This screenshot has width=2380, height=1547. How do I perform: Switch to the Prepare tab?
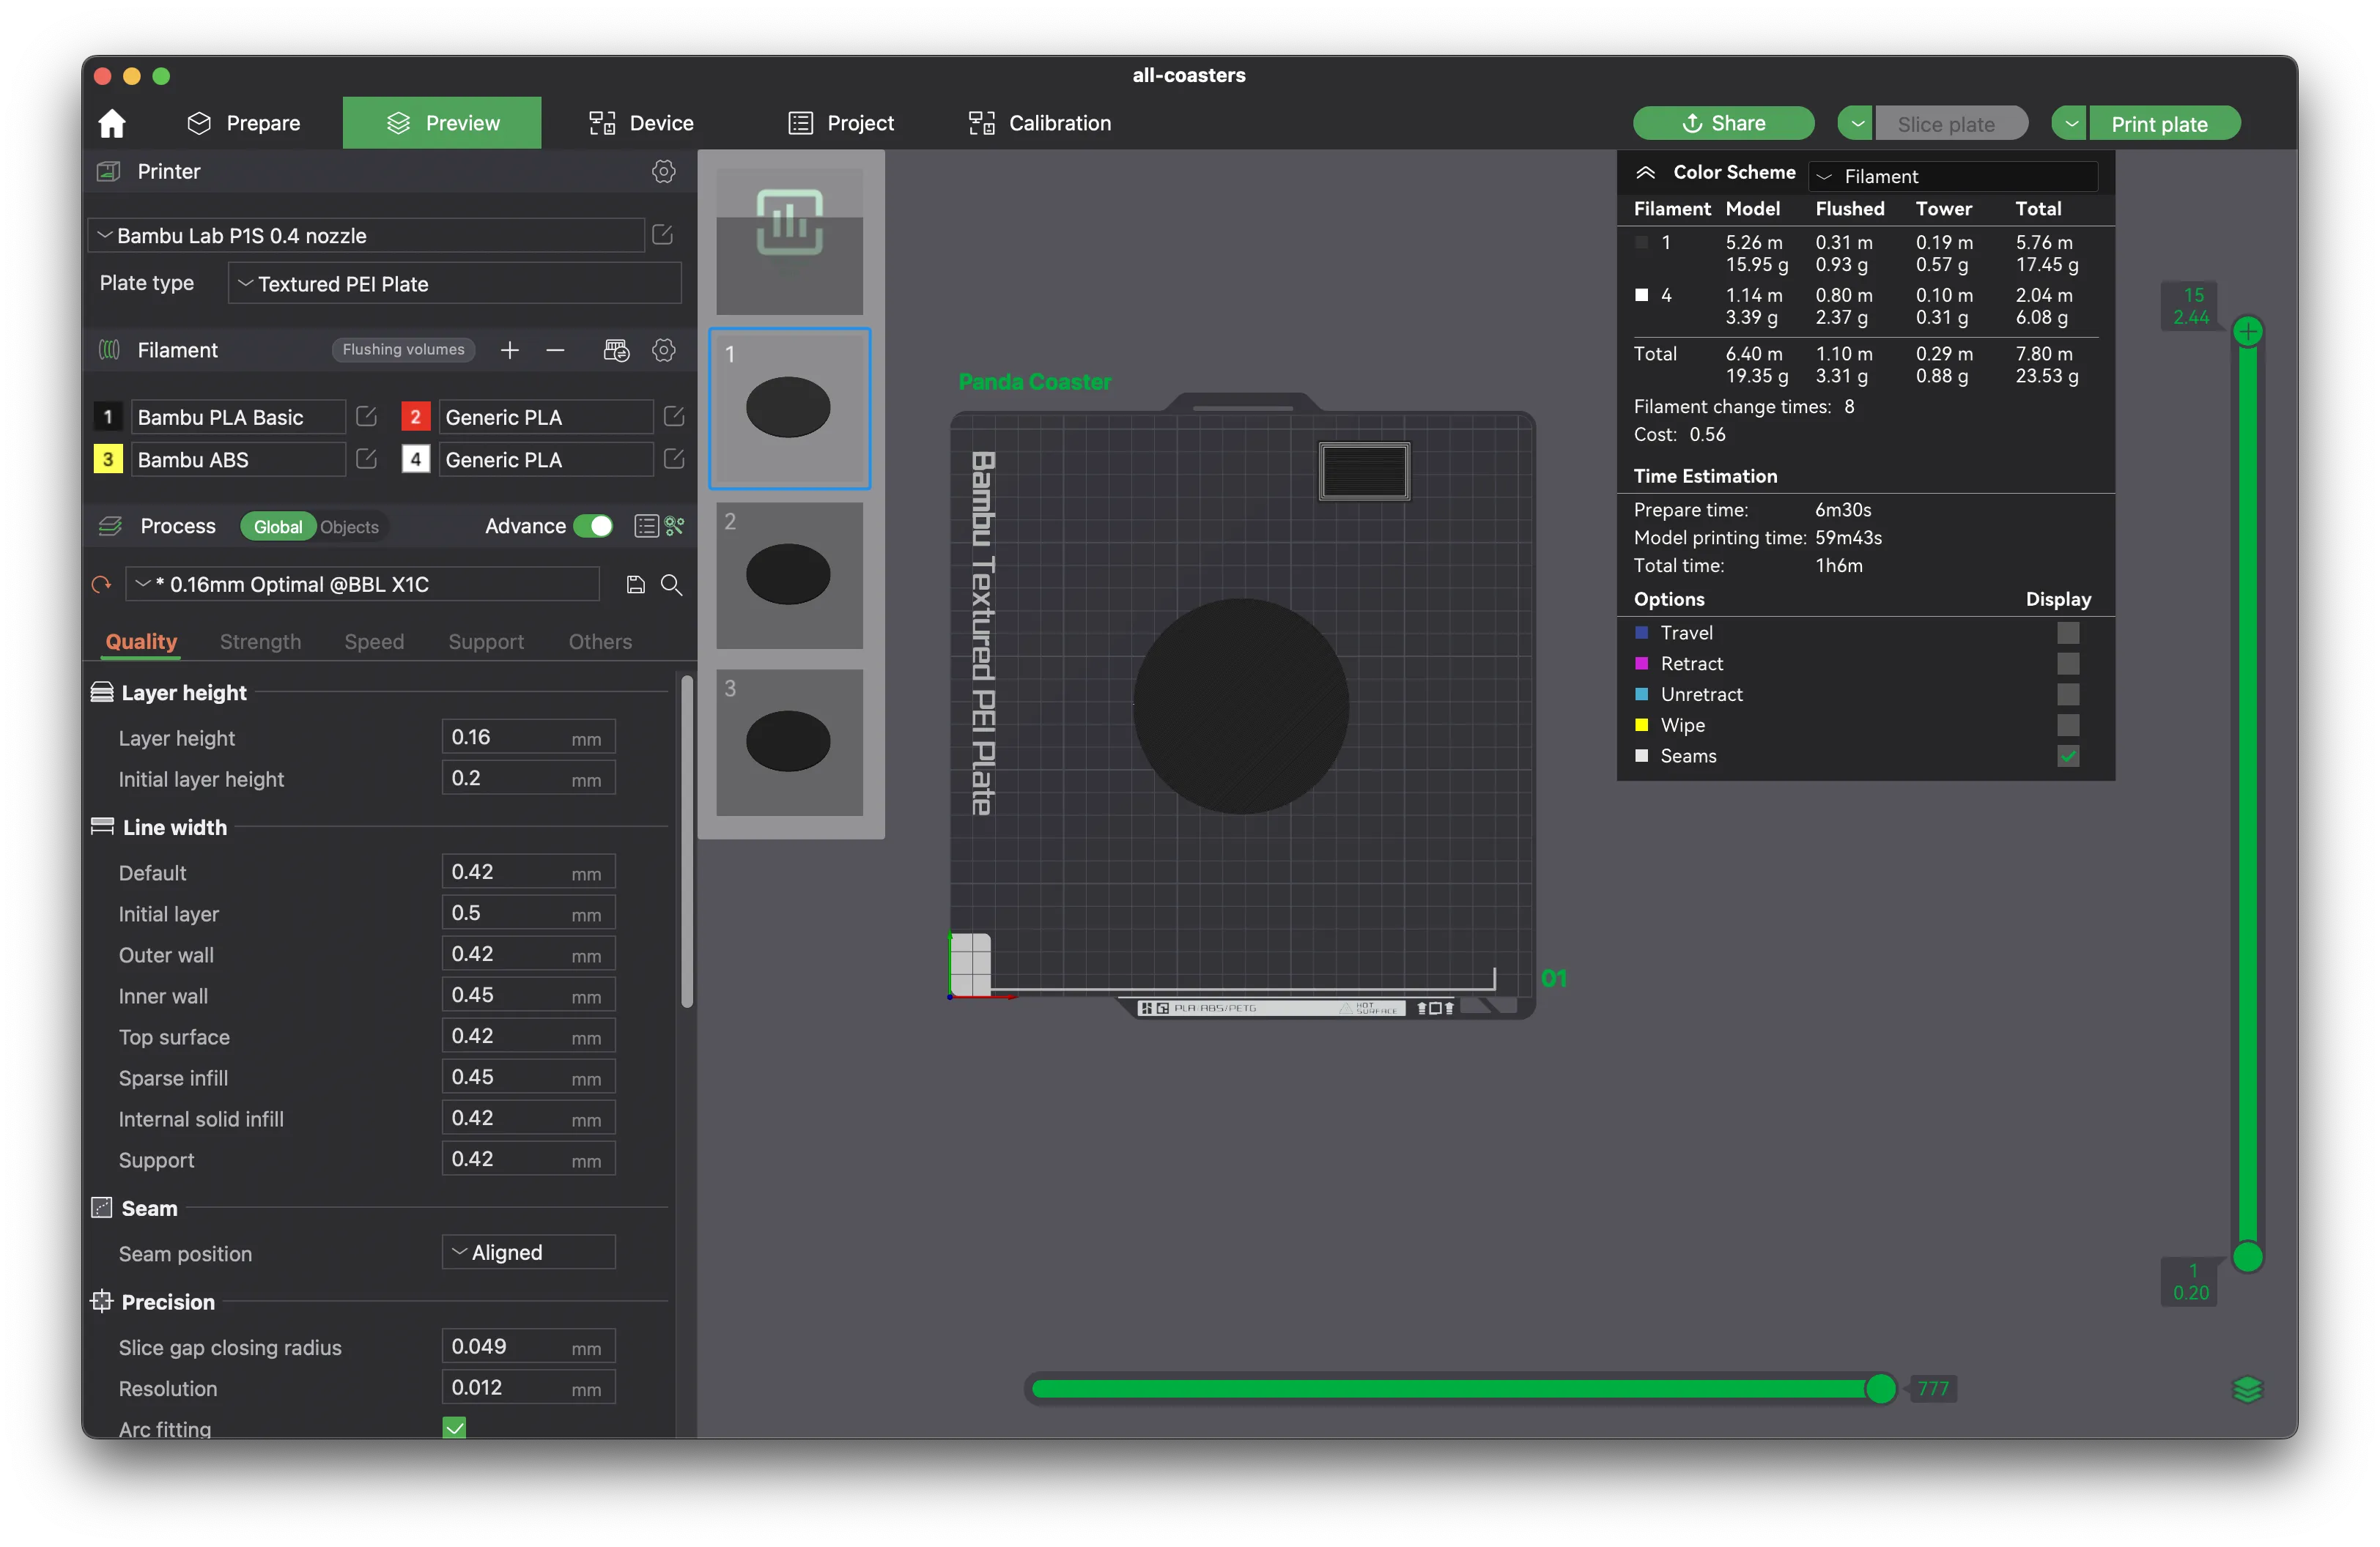(x=244, y=123)
